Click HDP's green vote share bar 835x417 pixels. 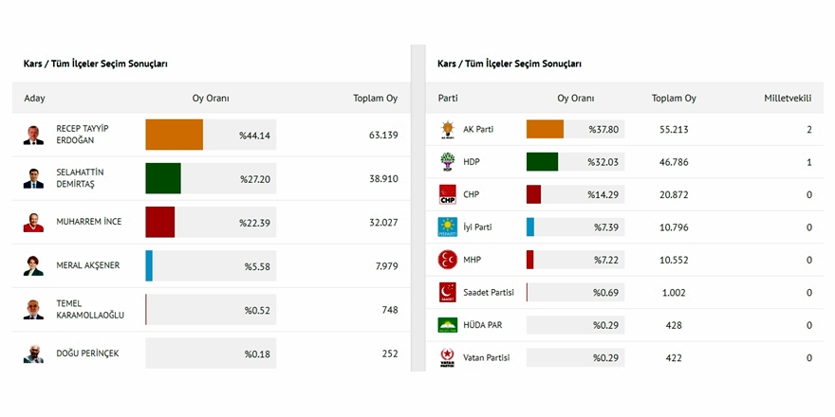[542, 162]
